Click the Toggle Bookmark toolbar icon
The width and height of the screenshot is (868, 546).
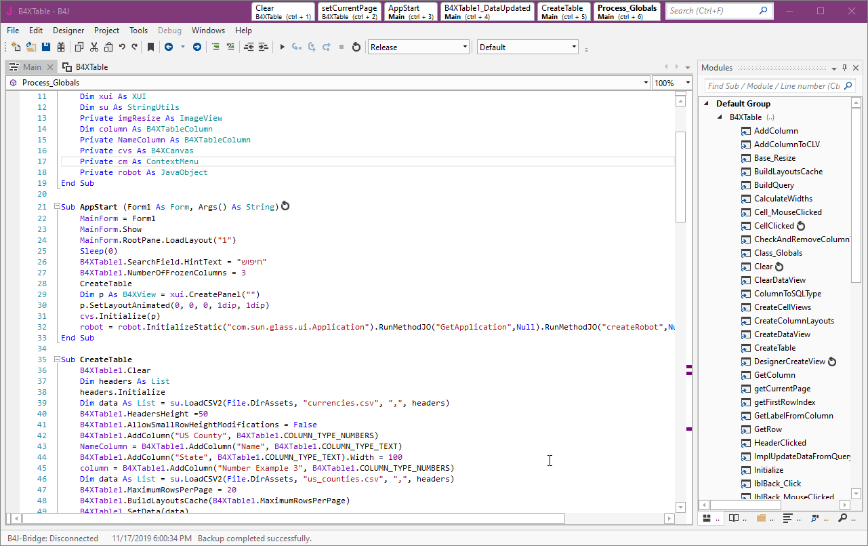click(150, 47)
